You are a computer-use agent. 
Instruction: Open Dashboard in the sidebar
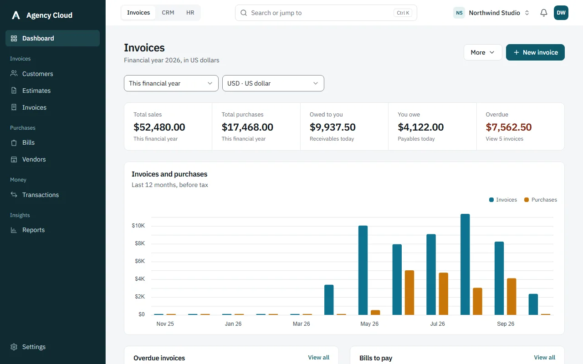(53, 38)
